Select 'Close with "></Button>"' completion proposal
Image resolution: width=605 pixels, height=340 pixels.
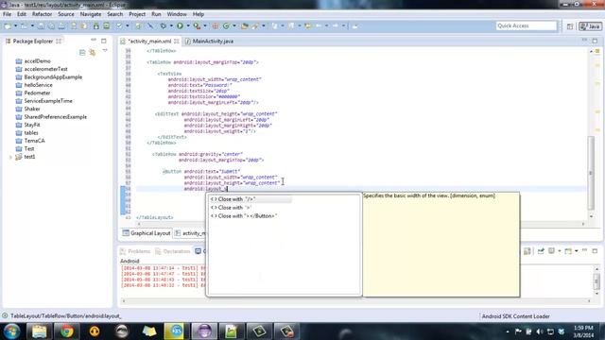244,216
